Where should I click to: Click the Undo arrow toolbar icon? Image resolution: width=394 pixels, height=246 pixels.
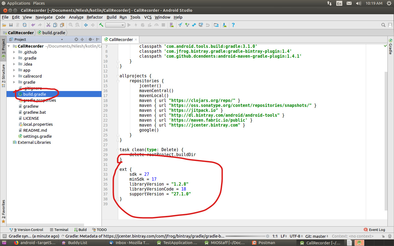pyautogui.click(x=33, y=25)
